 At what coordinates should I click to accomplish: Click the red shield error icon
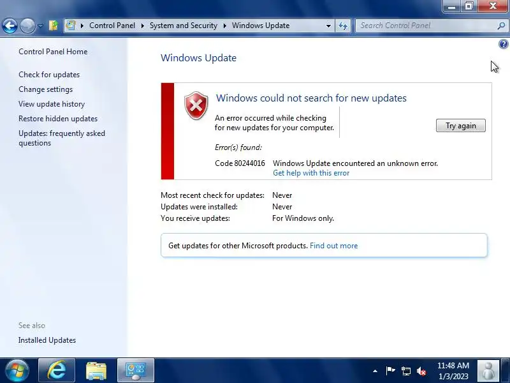(x=196, y=105)
